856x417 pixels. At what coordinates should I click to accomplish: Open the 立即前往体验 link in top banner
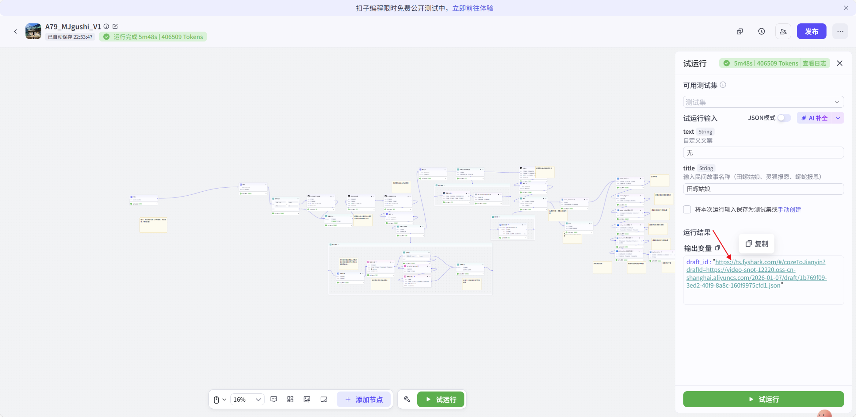pos(473,8)
